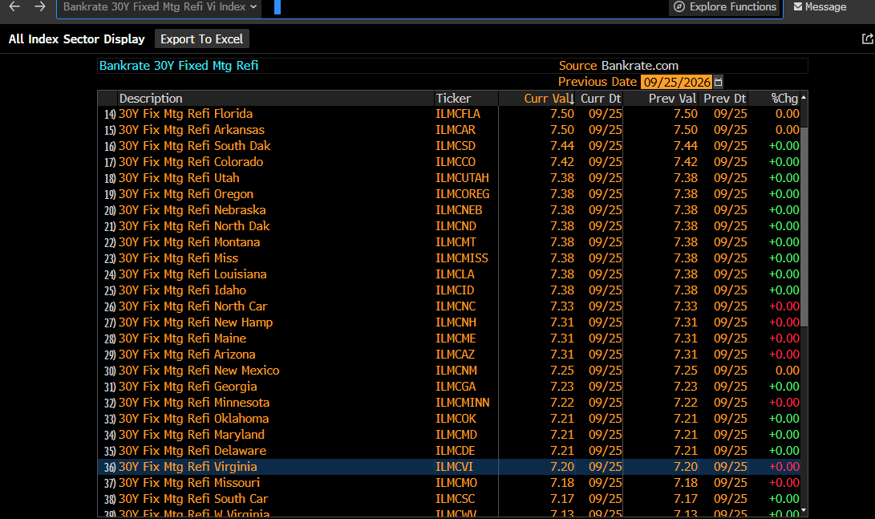Select the 30Y Fix Mtg Refi Virginia row
This screenshot has height=519, width=875.
click(449, 468)
